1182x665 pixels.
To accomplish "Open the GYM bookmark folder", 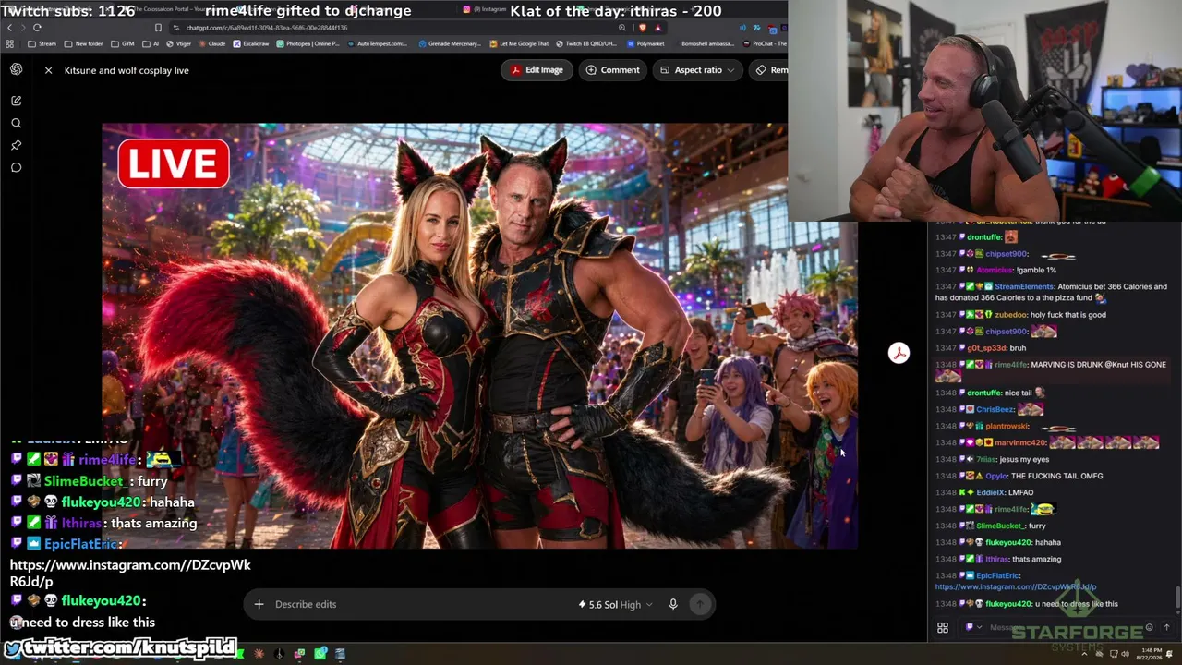I will click(x=121, y=43).
